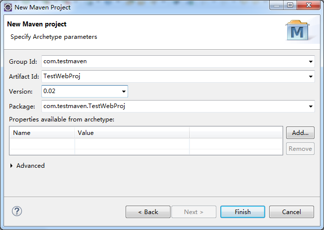Click the Maven M wizard banner icon
The image size is (324, 230).
point(298,30)
